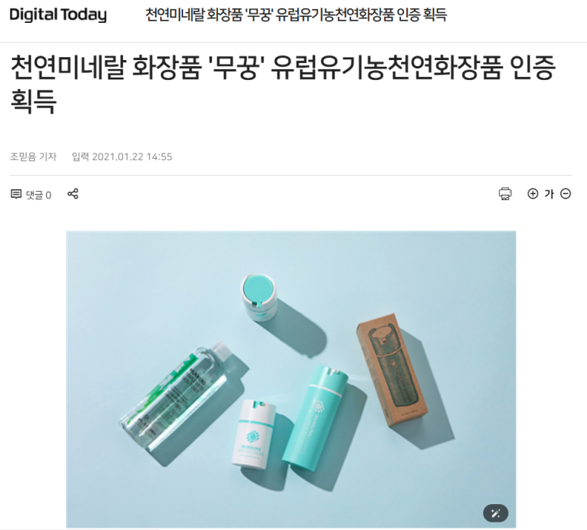Select the 가 font size label
587x530 pixels.
point(549,194)
